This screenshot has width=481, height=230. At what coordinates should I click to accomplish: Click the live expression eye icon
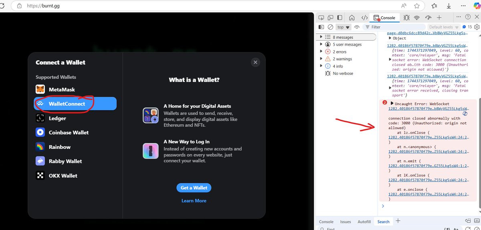[357, 27]
